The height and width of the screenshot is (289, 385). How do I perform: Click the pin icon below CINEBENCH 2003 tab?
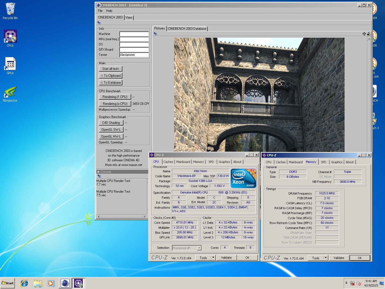(99, 23)
